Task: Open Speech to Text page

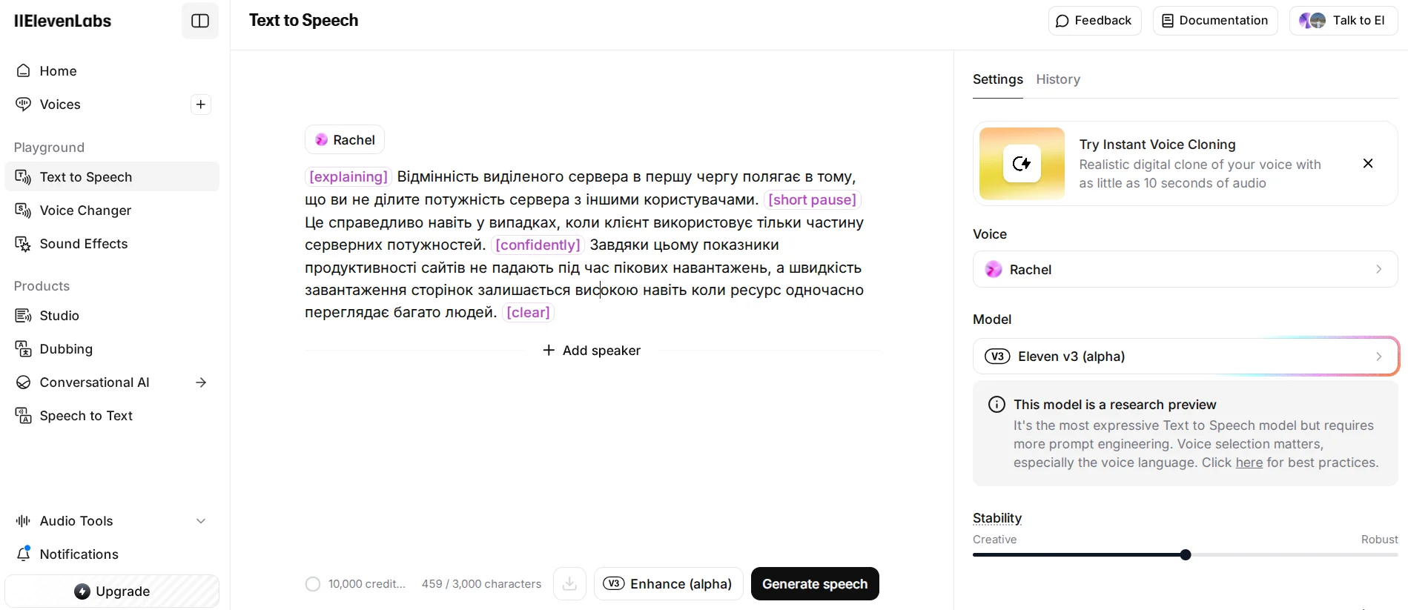Action: pos(112,416)
